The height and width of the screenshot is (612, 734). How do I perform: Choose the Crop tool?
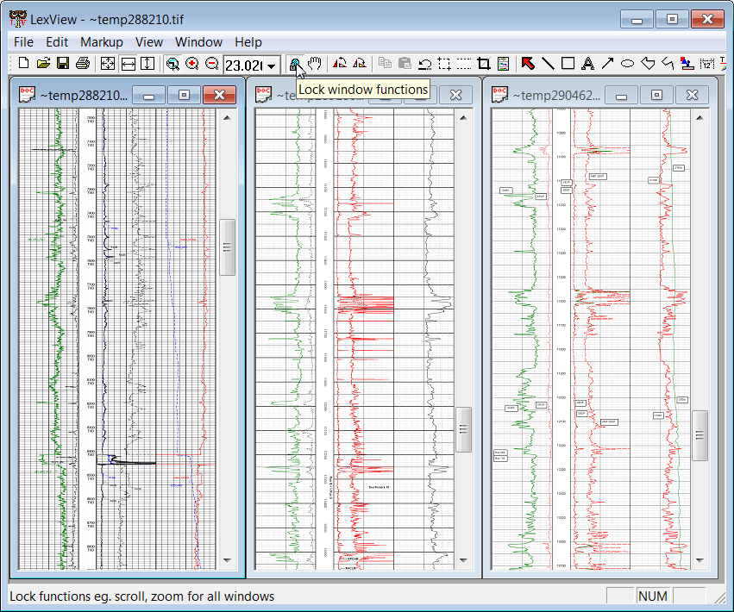click(484, 64)
